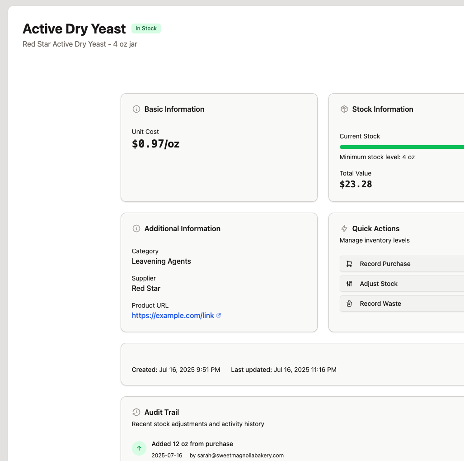The image size is (464, 461).
Task: Click the Active Dry Yeast page title
Action: point(74,29)
